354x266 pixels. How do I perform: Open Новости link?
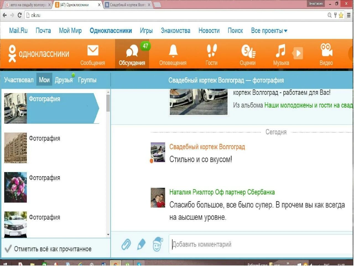[209, 30]
